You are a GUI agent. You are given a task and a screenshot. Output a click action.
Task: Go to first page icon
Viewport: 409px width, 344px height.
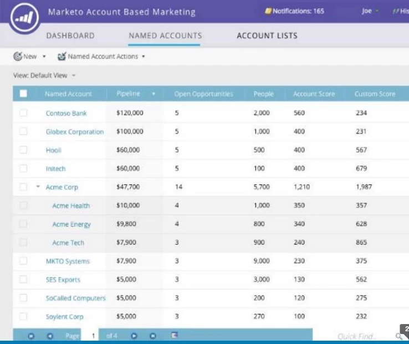coord(31,336)
